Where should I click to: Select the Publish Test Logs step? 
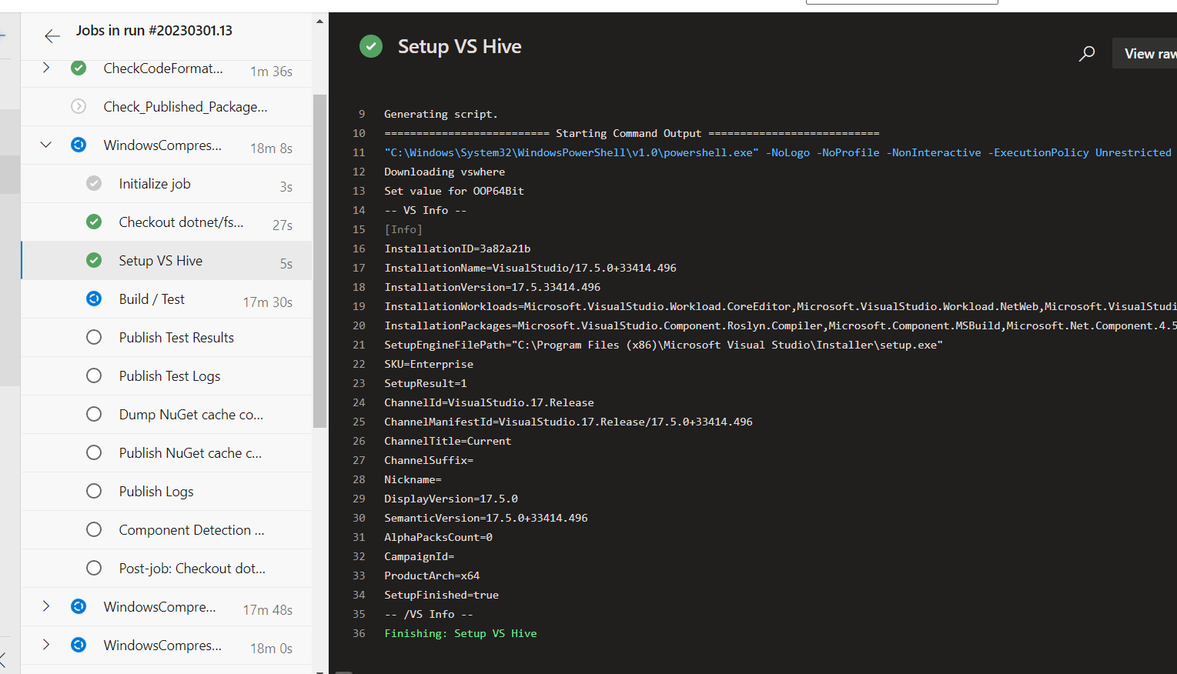click(166, 376)
